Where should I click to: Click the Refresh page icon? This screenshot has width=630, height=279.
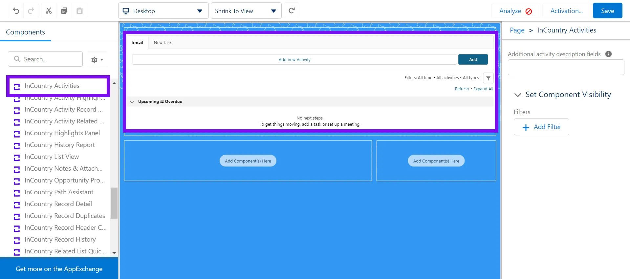pos(292,11)
